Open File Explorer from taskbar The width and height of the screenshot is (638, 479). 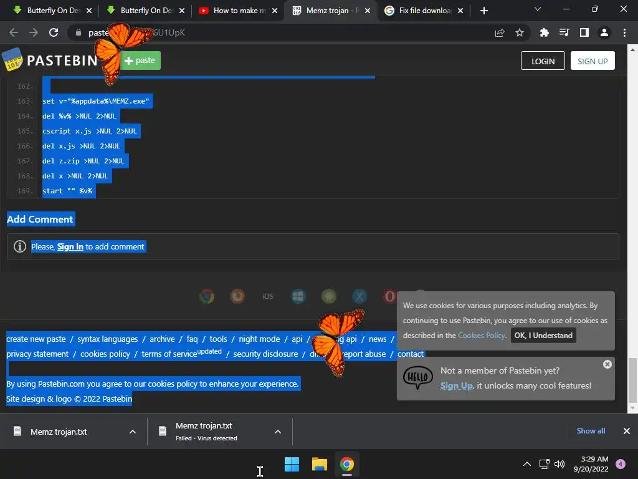[320, 464]
